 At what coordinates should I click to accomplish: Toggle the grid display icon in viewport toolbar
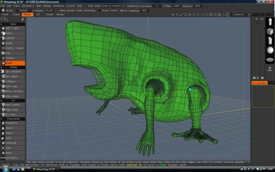pos(219,15)
